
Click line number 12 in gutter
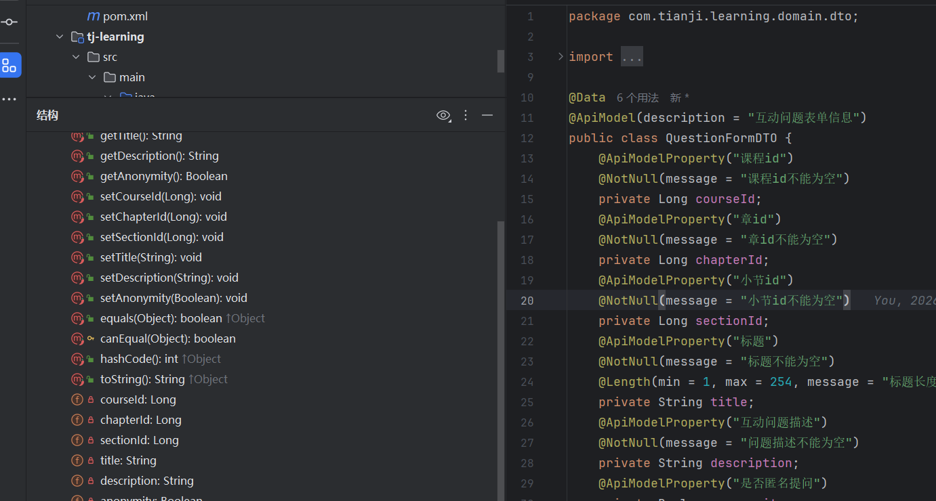[527, 138]
